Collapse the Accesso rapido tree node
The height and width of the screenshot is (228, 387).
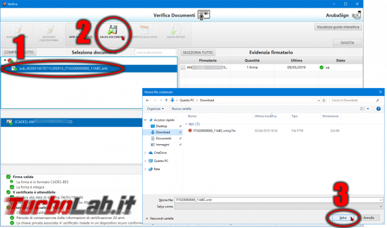click(x=145, y=120)
